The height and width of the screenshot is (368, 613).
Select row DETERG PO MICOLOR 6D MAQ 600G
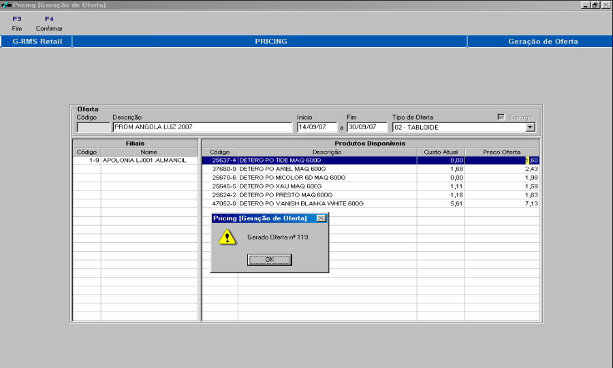pos(371,178)
